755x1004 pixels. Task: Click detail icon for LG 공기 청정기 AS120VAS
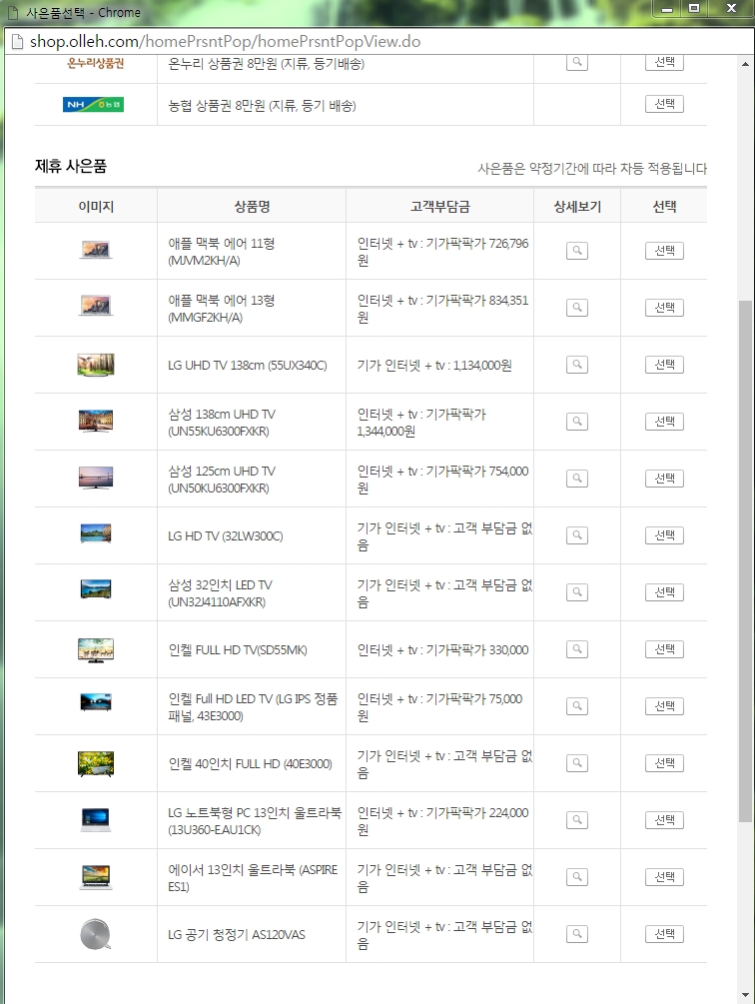tap(576, 934)
